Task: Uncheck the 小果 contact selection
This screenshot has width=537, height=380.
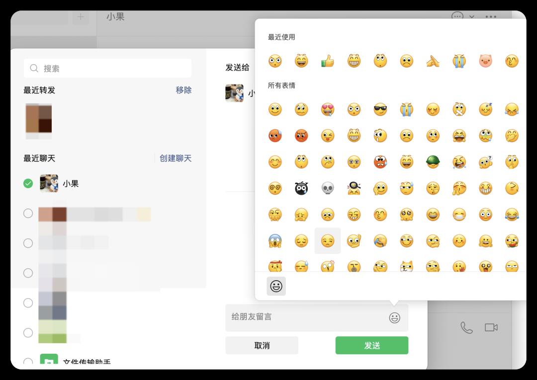Action: 28,183
